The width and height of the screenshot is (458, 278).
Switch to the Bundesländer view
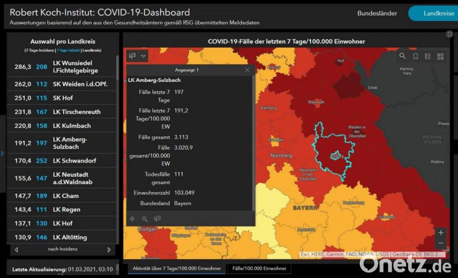377,13
